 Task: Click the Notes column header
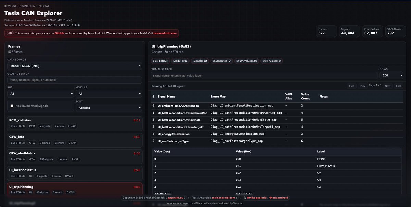tap(324, 97)
